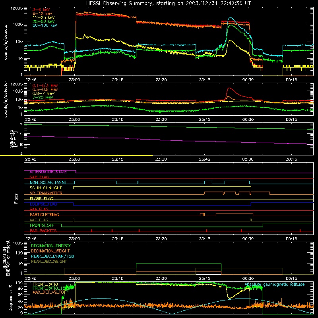Click the 7-20 MeV legend label
The width and height of the screenshot is (318, 318).
[x=43, y=97]
